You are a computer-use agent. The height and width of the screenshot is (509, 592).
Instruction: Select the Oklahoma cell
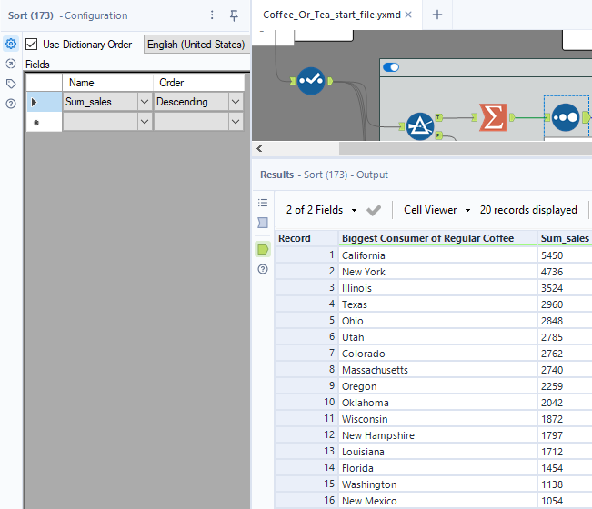pyautogui.click(x=437, y=403)
